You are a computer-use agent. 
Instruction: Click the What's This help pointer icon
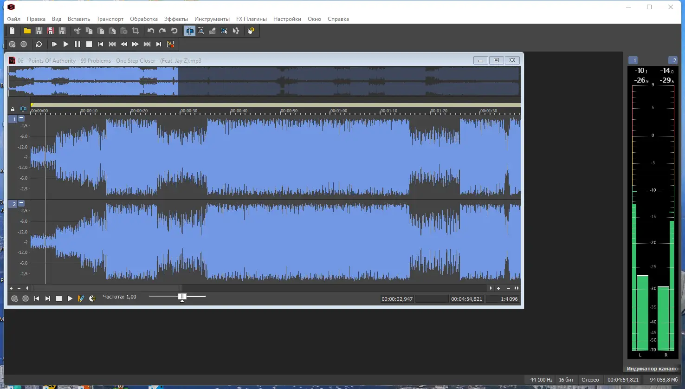pos(251,31)
